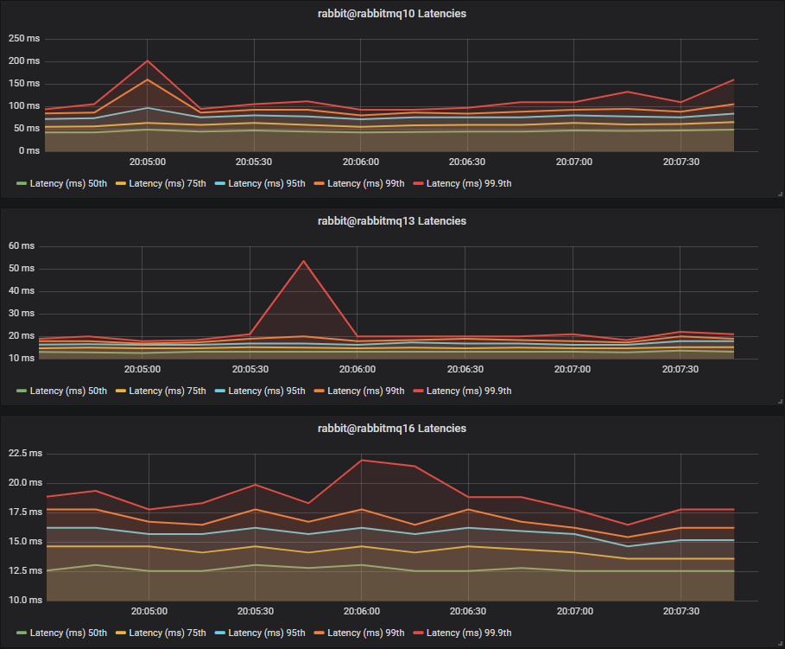785x649 pixels.
Task: Click the teal 95th legend icon in rabbitmq16 panel
Action: pyautogui.click(x=222, y=633)
